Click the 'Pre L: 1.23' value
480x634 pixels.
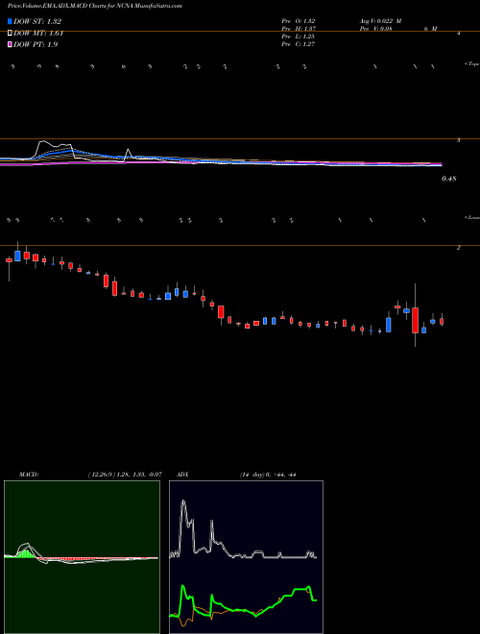click(x=299, y=36)
